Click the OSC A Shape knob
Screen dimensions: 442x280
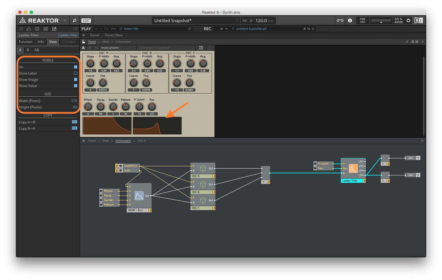[x=90, y=64]
